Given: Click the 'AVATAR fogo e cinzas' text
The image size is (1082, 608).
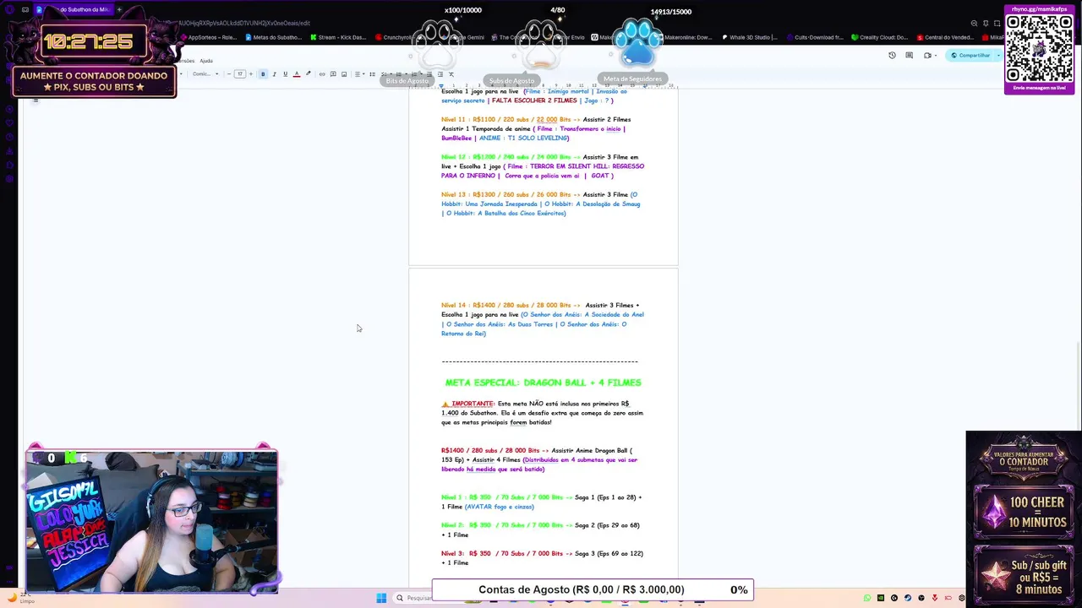Looking at the screenshot, I should (499, 507).
